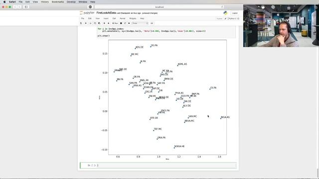Screen dimensions: 319x179
Task: Click the pencil edit-mode icon
Action: point(225,19)
